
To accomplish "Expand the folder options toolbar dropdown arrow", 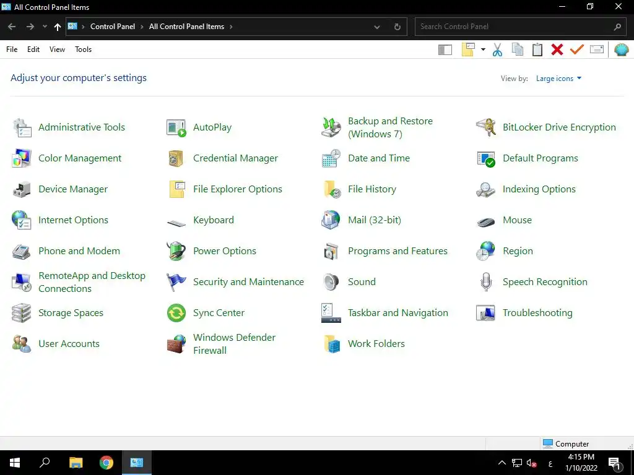I will coord(483,49).
